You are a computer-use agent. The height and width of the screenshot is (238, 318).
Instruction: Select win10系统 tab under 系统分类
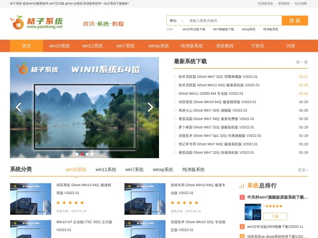(76, 170)
